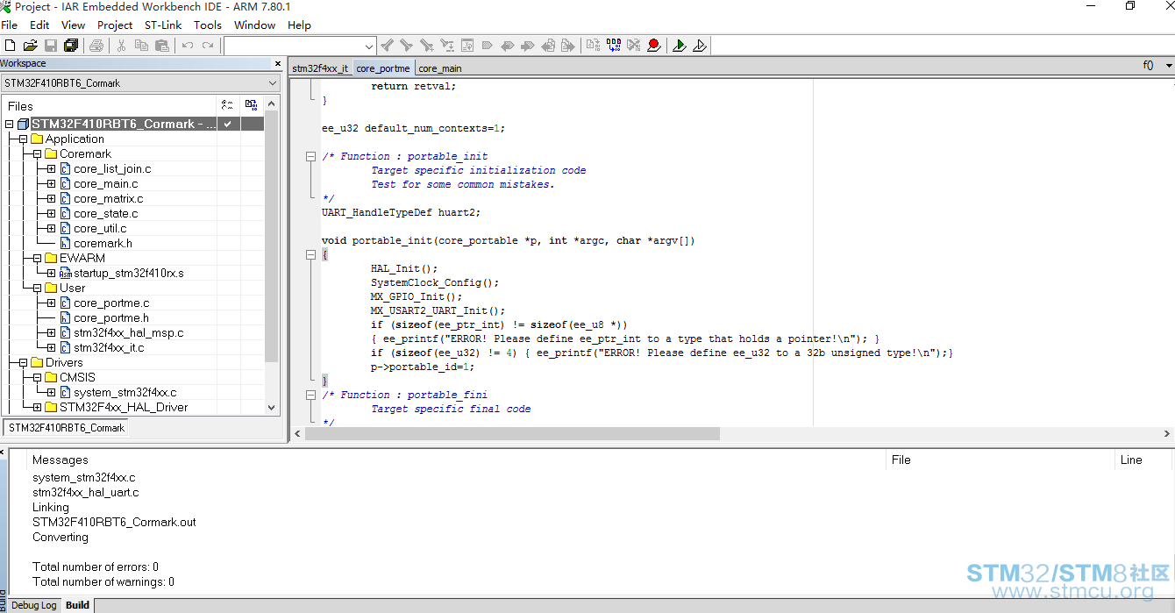Close the Workspace panel
The height and width of the screenshot is (613, 1175).
click(279, 63)
